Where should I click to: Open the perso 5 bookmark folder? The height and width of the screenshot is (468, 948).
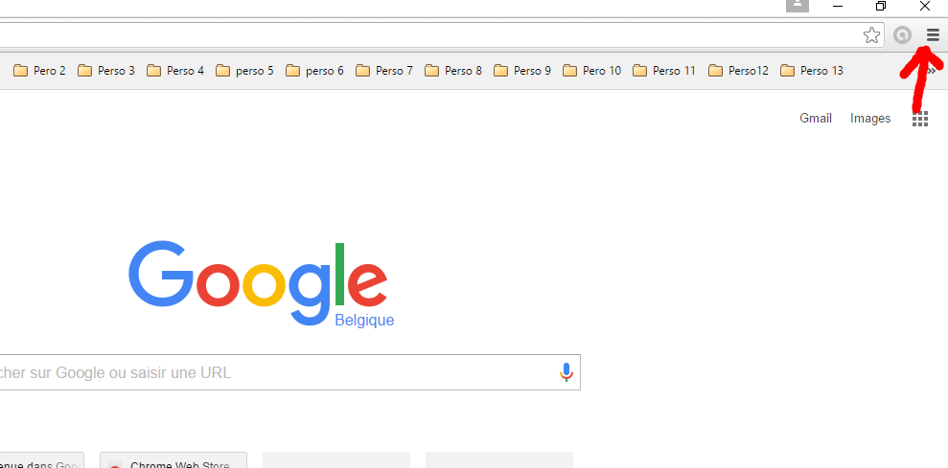(244, 71)
